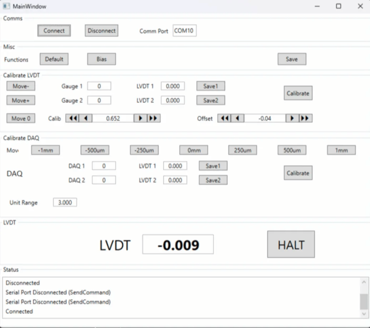Click the 0mm move button
370x328 pixels.
click(194, 150)
